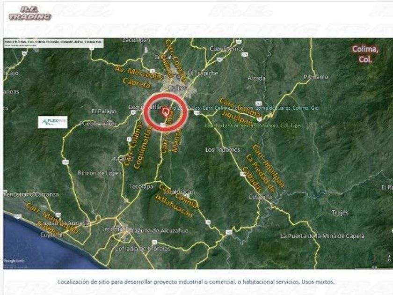Click the 'El Palapo' place name
Viewport: 393px width, 295px height.
pyautogui.click(x=104, y=111)
